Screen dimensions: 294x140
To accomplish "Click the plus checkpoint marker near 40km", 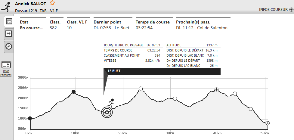I will coord(216,89).
